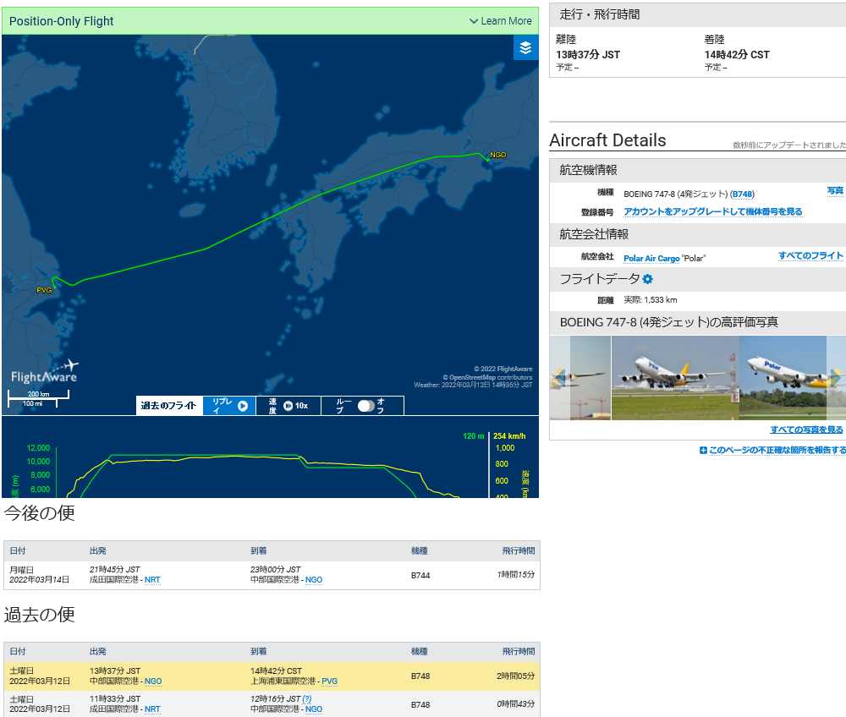Viewport: 846px width, 717px height.
Task: Change the 10x playback speed
Action: [295, 406]
